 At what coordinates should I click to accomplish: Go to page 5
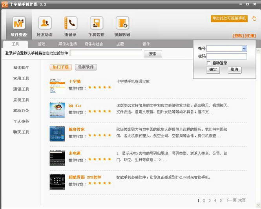click(221, 200)
